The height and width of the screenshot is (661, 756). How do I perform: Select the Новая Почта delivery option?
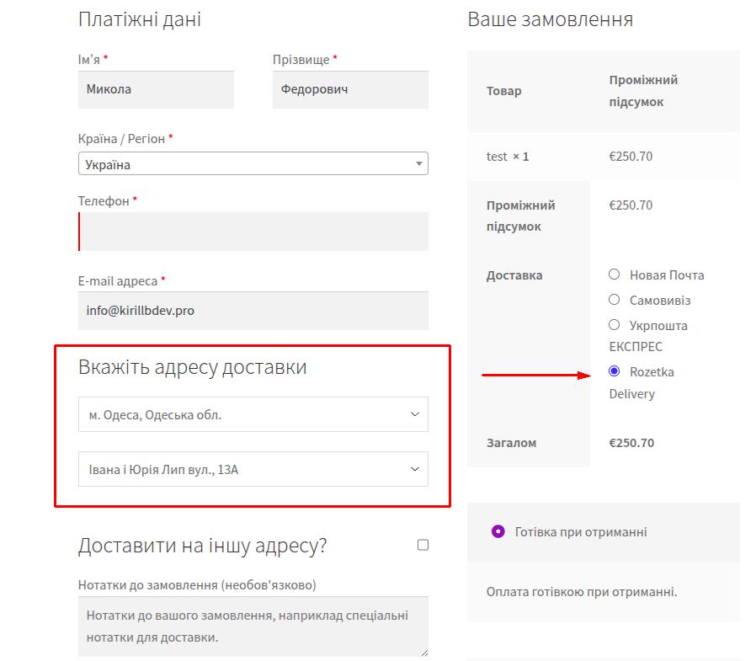point(614,275)
